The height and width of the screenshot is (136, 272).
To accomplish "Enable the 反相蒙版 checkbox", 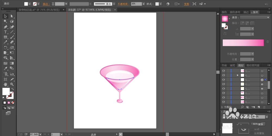I will pos(252,133).
